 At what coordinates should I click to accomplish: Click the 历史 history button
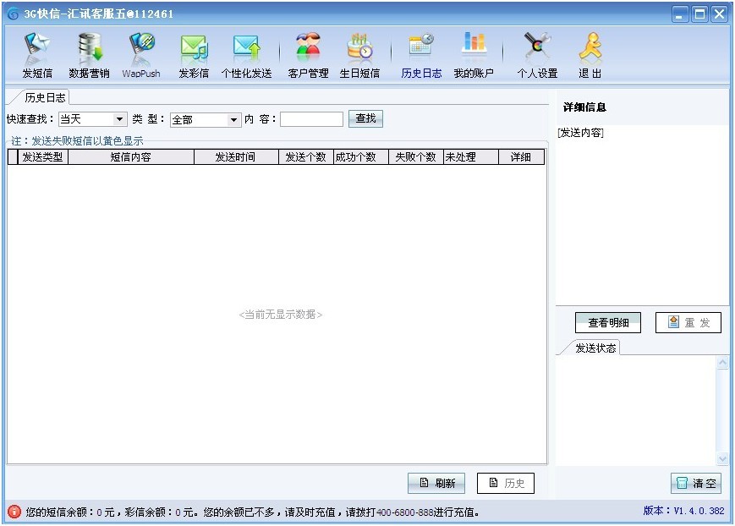pos(506,483)
